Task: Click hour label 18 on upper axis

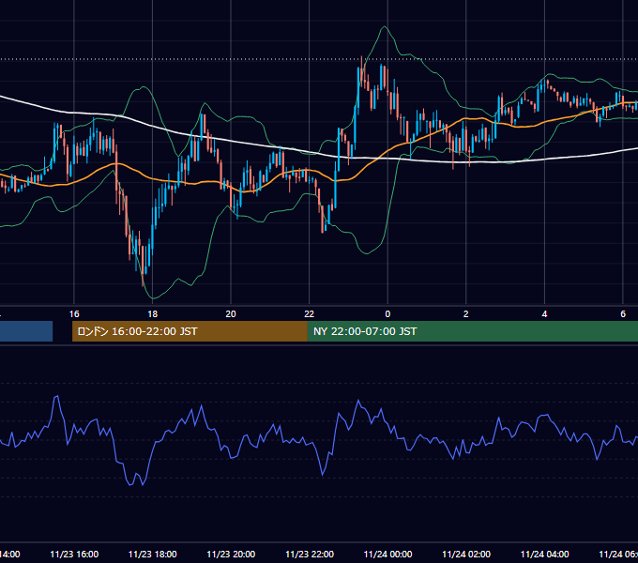Action: 153,314
